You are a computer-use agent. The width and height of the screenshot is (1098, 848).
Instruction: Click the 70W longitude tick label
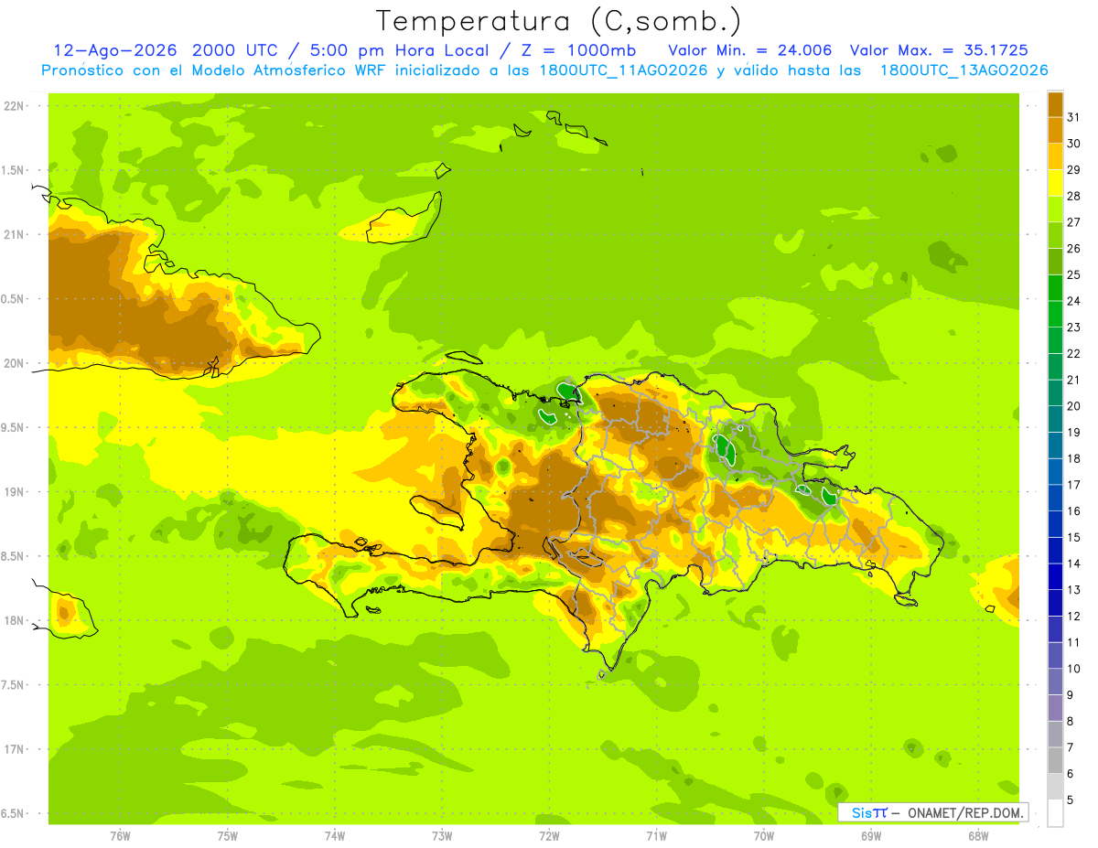click(764, 835)
